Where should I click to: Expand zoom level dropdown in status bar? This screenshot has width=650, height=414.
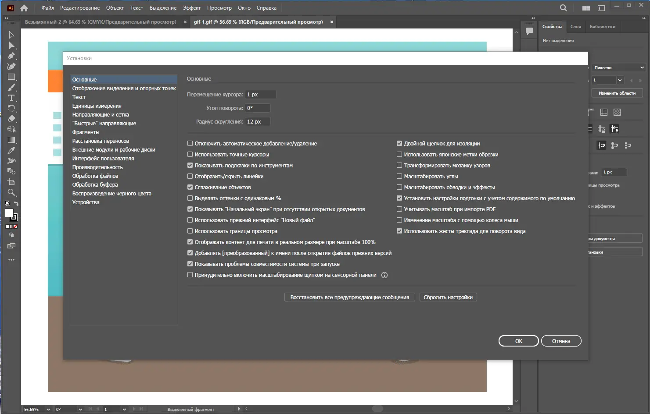point(48,409)
